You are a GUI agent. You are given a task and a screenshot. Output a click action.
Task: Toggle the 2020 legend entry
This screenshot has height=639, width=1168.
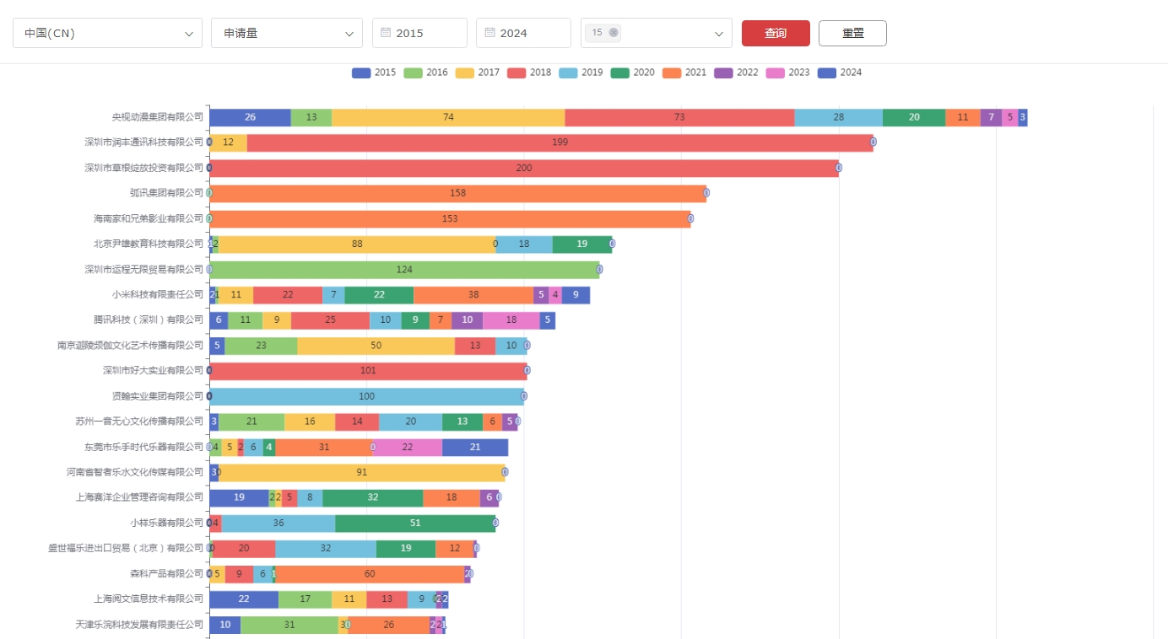pos(633,72)
